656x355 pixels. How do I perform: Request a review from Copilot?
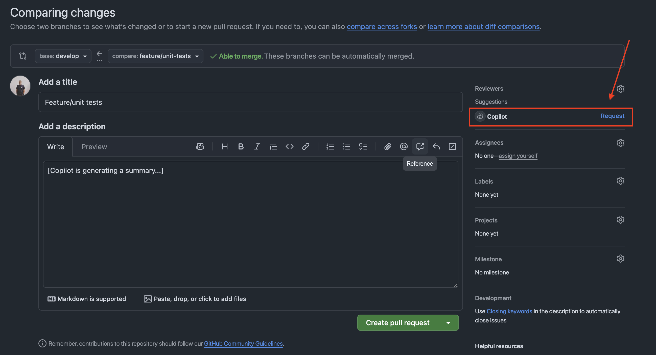tap(612, 116)
